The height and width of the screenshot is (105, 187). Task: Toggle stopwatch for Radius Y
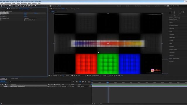pos(1,17)
